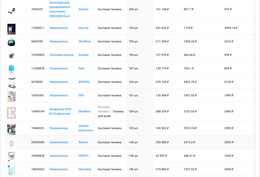Open the Тепловентилятор product link
The image size is (260, 177).
pyautogui.click(x=61, y=55)
